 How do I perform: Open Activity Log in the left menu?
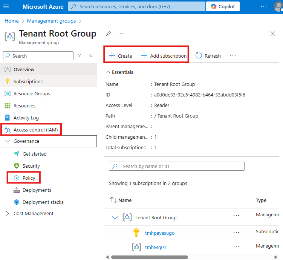(48, 118)
